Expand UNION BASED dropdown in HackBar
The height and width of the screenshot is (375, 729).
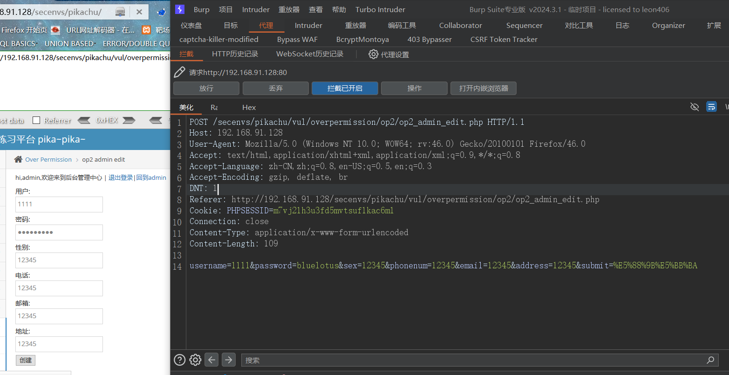click(70, 43)
